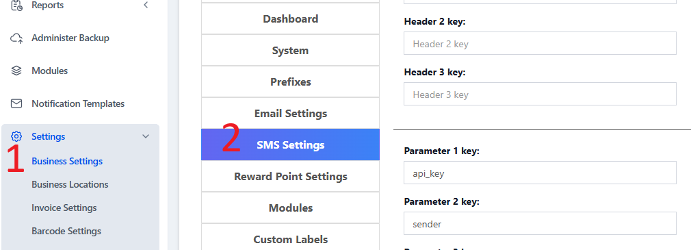Open Barcode Settings page
The height and width of the screenshot is (250, 691).
pyautogui.click(x=66, y=231)
